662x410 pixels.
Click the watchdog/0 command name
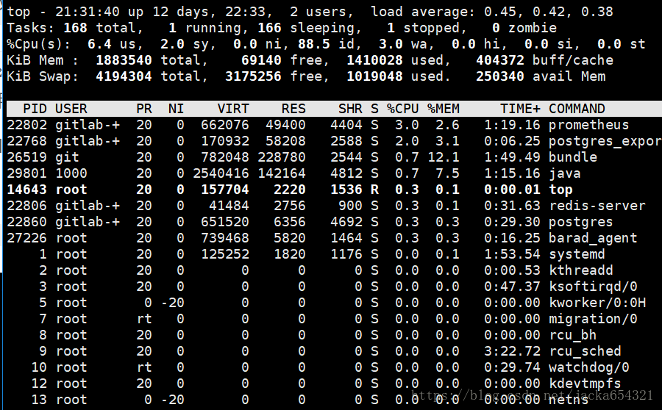pyautogui.click(x=589, y=367)
